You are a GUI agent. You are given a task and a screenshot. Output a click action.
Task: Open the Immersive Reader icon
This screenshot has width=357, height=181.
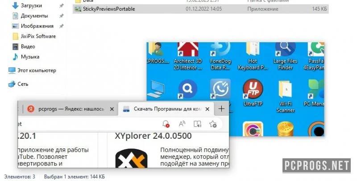coord(197,124)
